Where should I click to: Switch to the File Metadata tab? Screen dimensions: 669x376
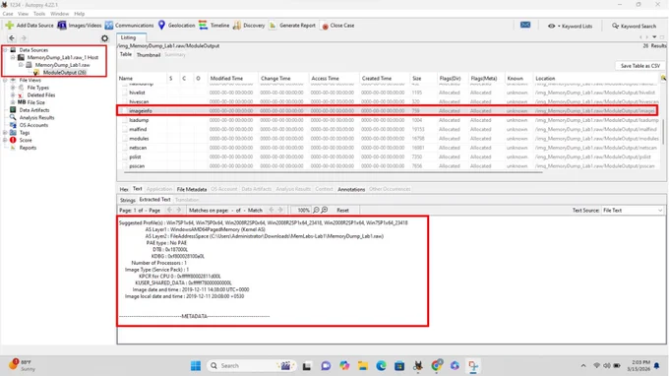[x=192, y=189]
